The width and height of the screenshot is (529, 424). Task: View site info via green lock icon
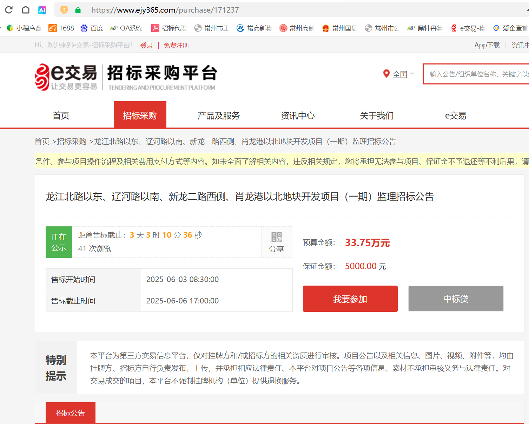(78, 10)
